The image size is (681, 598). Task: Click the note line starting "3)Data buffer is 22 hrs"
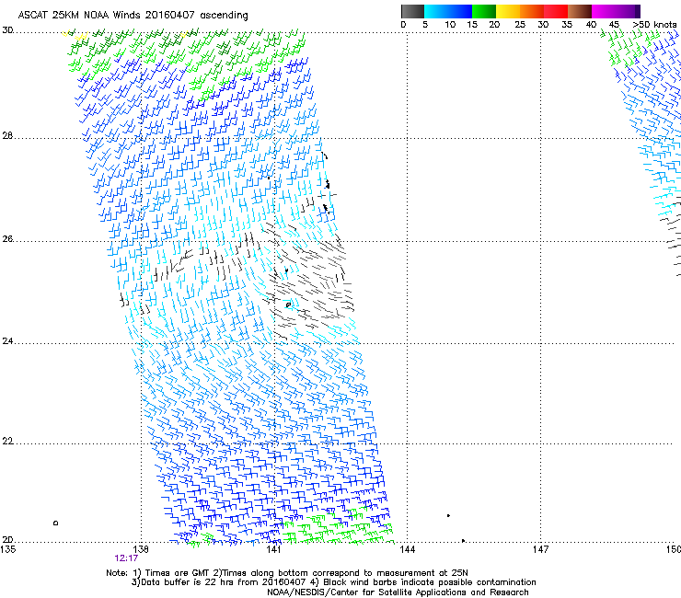[333, 582]
